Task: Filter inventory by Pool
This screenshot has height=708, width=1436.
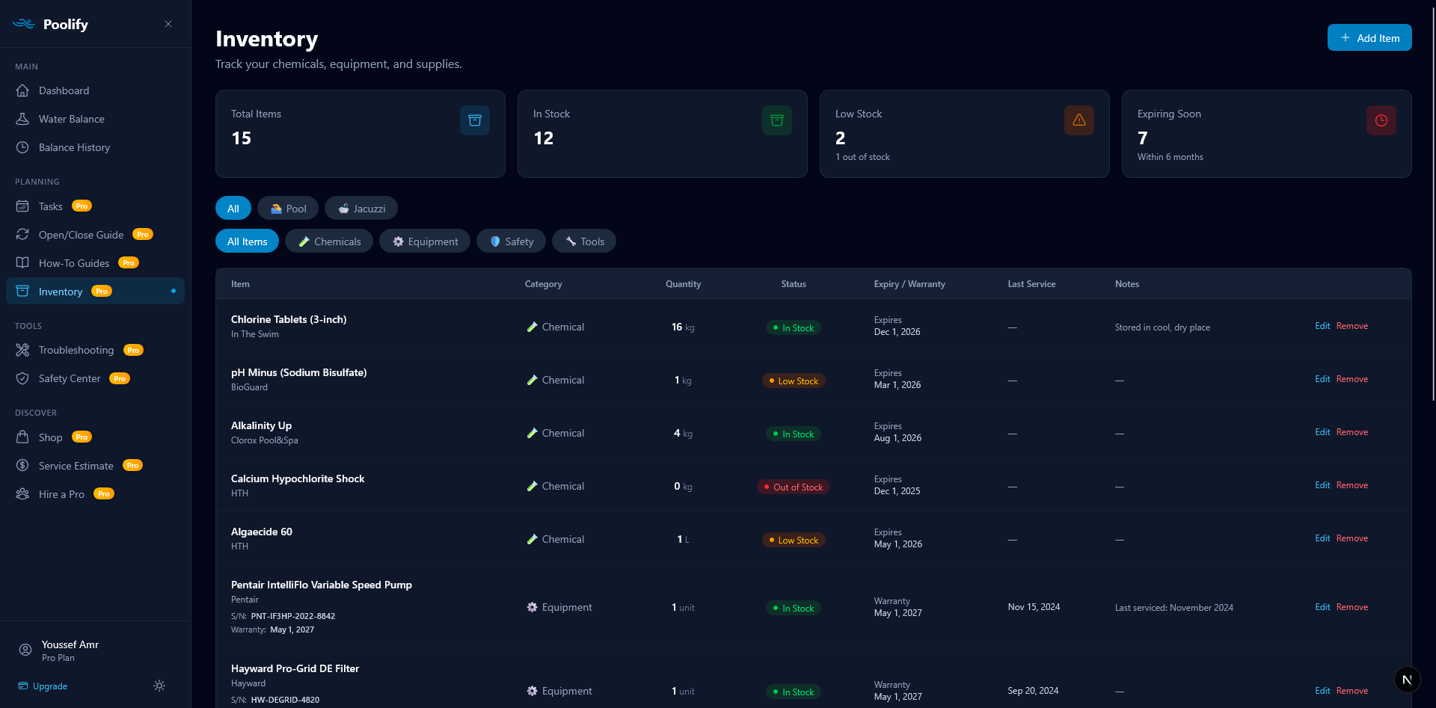Action: (x=288, y=208)
